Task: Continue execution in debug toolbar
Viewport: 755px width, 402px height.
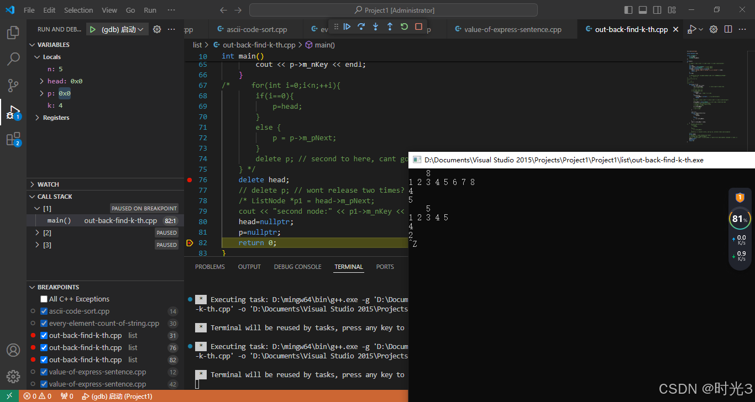Action: pos(347,27)
